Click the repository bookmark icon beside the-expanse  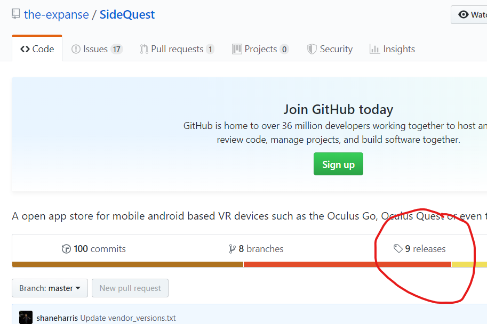(x=15, y=13)
